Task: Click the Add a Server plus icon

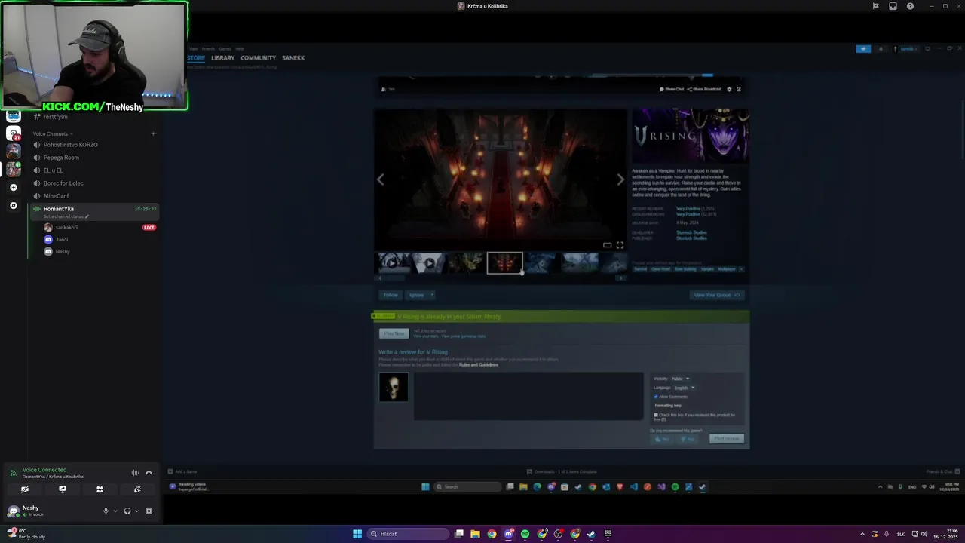Action: coord(14,187)
